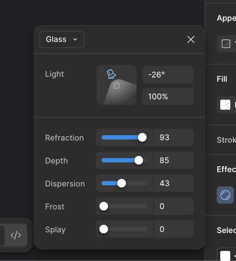Click the corner radius icon under Appearance

[226, 44]
